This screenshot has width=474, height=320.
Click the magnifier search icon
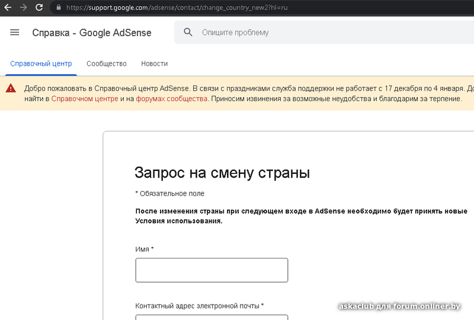pos(188,33)
